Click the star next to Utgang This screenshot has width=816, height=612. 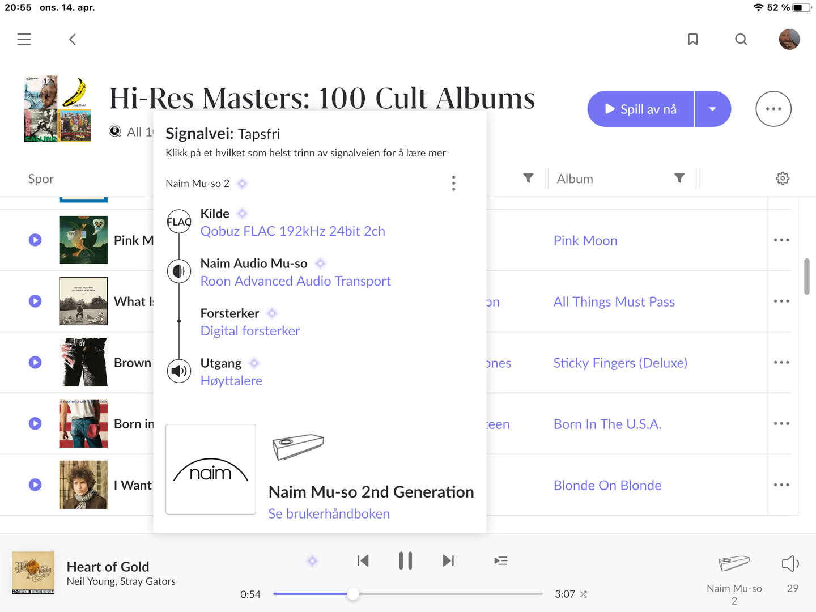pyautogui.click(x=254, y=363)
